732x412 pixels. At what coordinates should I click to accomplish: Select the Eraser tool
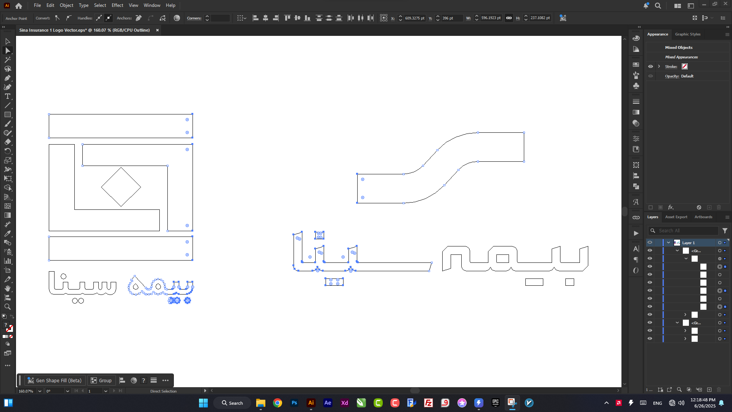coord(8,142)
